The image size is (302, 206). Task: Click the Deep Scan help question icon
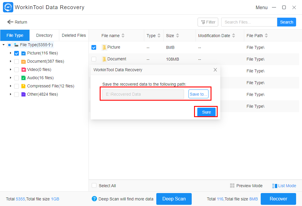(94, 199)
